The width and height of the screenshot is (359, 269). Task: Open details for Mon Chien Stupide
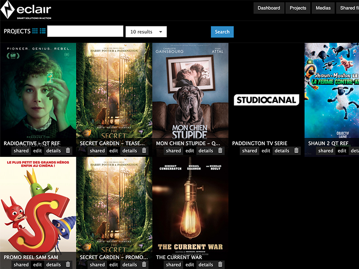point(206,151)
